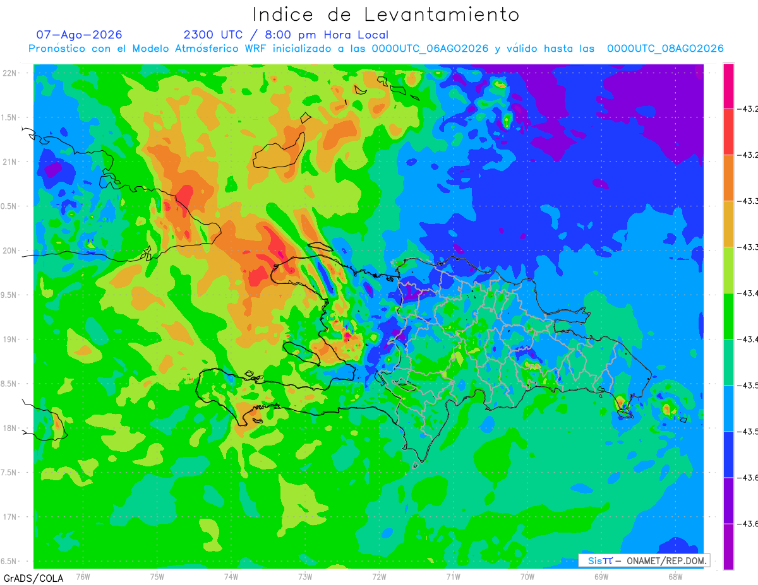Click the '68W' longitude label

pos(675,576)
